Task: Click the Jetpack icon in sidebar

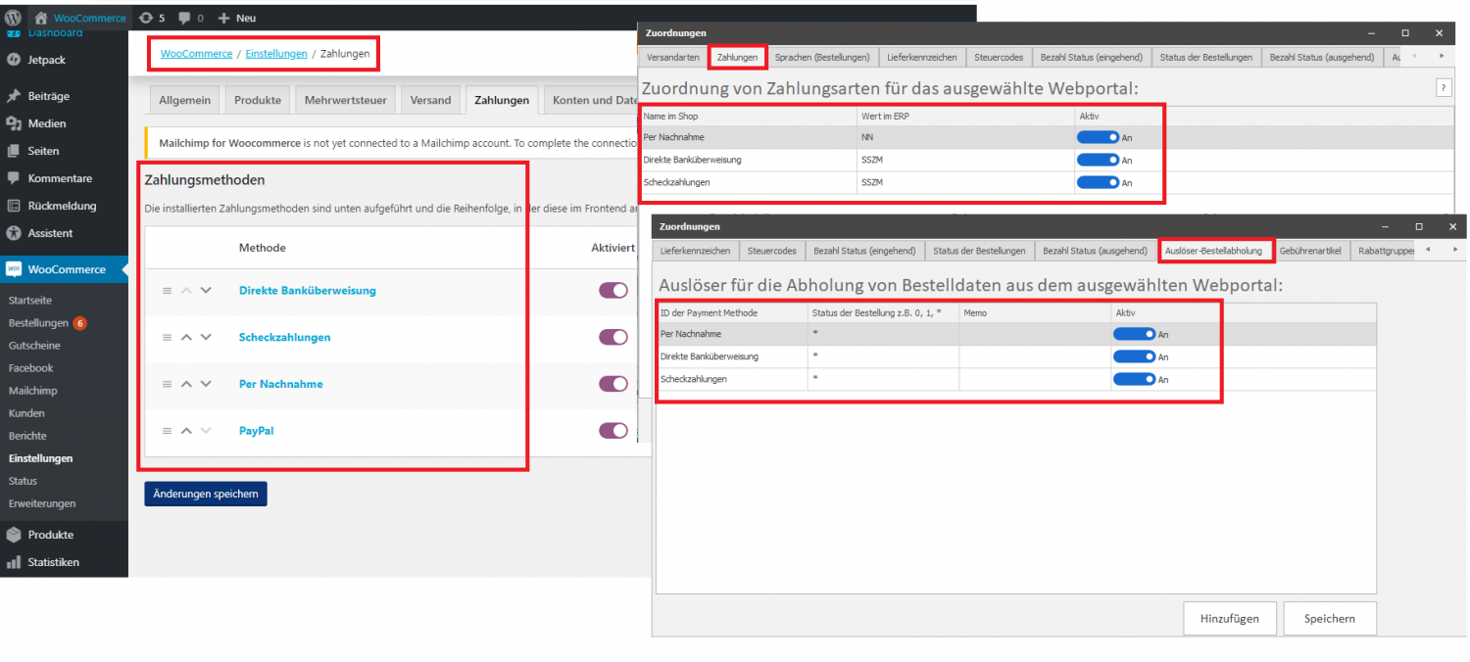Action: pos(14,60)
